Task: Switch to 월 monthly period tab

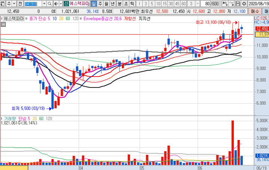Action: pos(106,3)
